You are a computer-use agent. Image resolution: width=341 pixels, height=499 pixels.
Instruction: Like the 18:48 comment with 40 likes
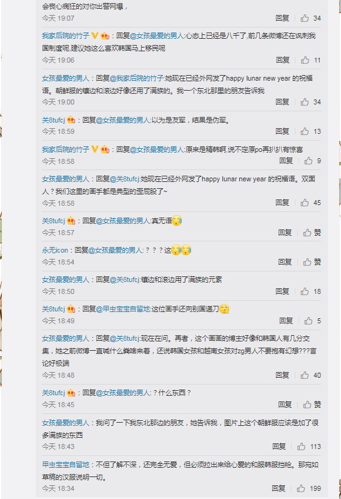click(x=304, y=375)
